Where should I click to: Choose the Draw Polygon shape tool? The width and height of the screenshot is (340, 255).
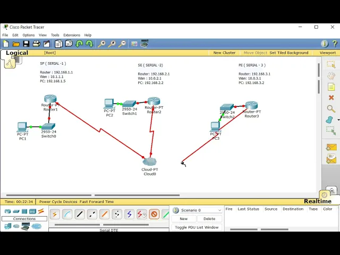click(x=329, y=120)
